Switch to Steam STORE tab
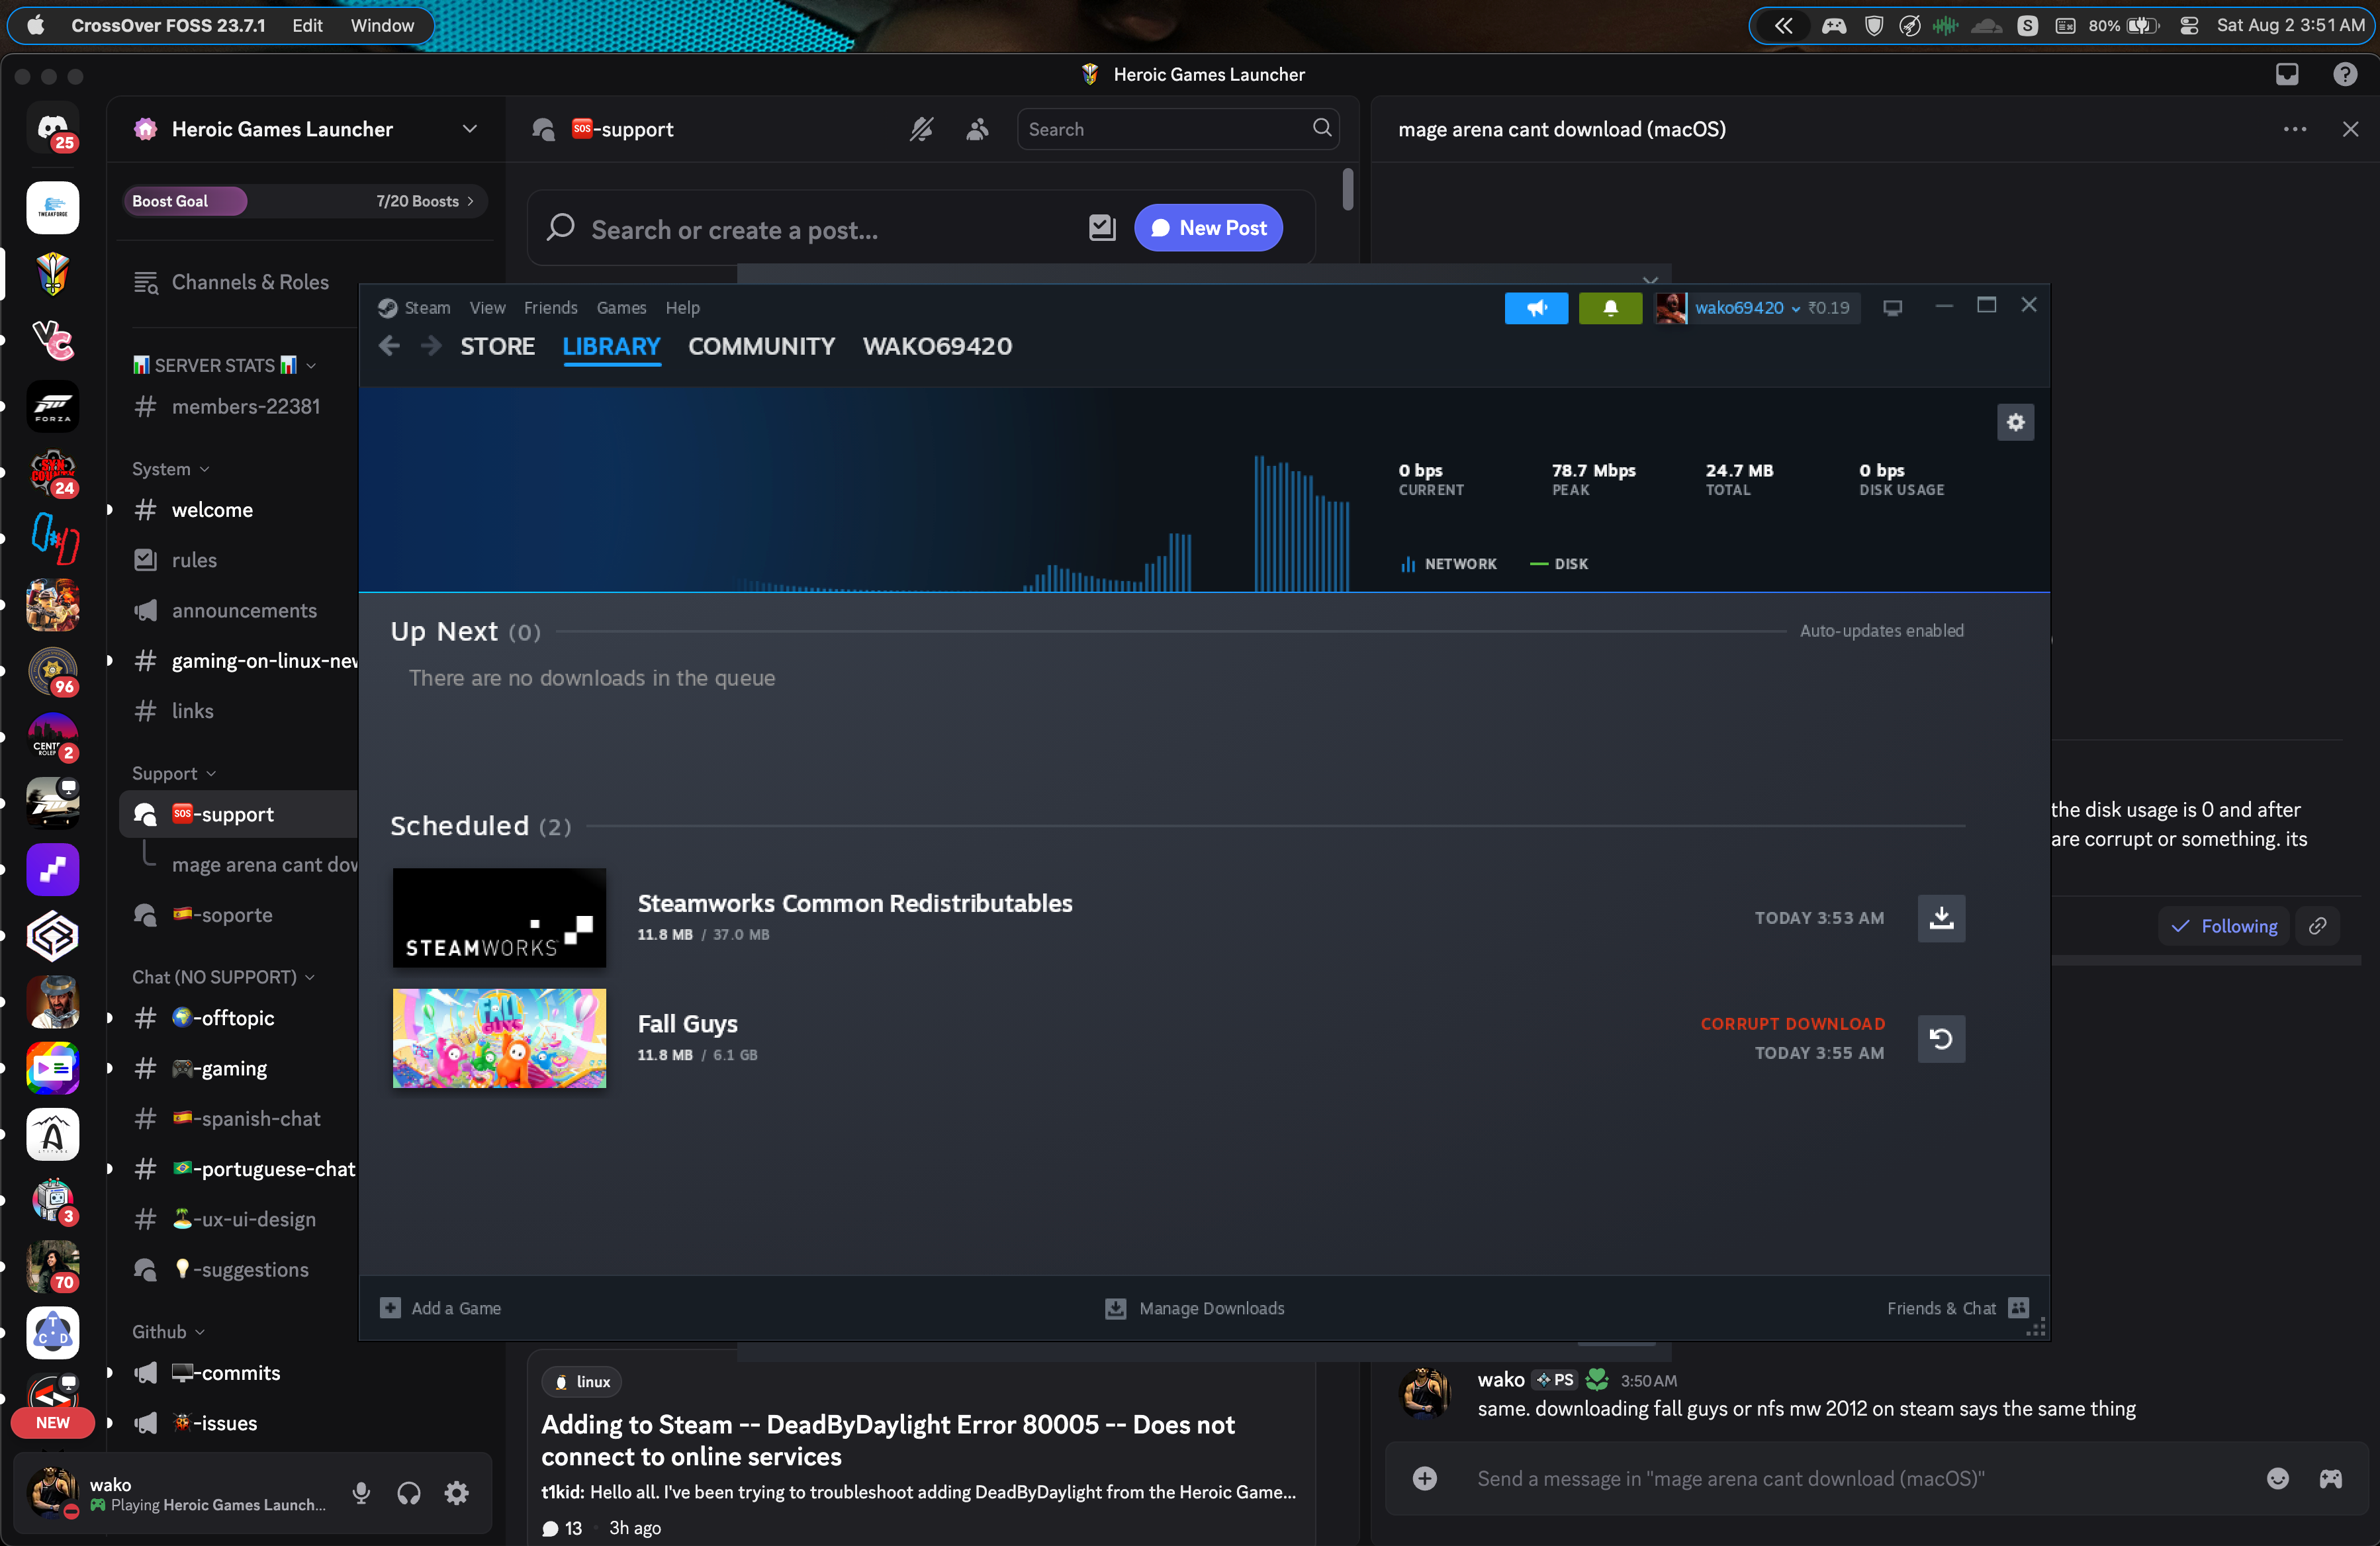The height and width of the screenshot is (1546, 2380). click(x=497, y=346)
